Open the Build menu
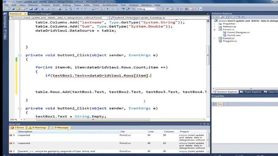The image size is (278, 156). [56, 5]
